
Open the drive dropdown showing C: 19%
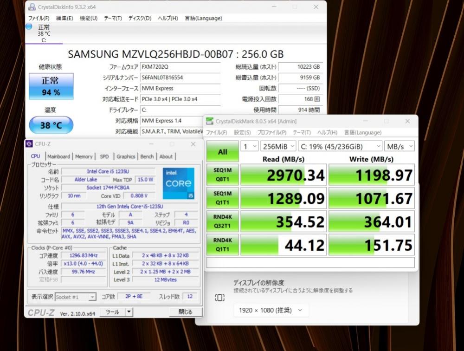340,146
